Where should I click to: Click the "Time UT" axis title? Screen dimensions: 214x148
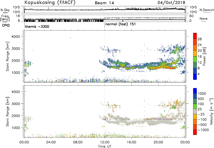(105, 146)
